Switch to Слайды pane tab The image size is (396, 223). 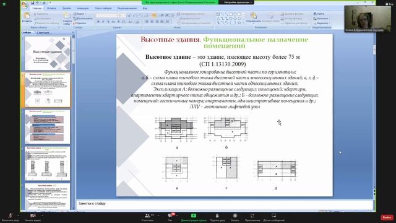tap(26, 32)
